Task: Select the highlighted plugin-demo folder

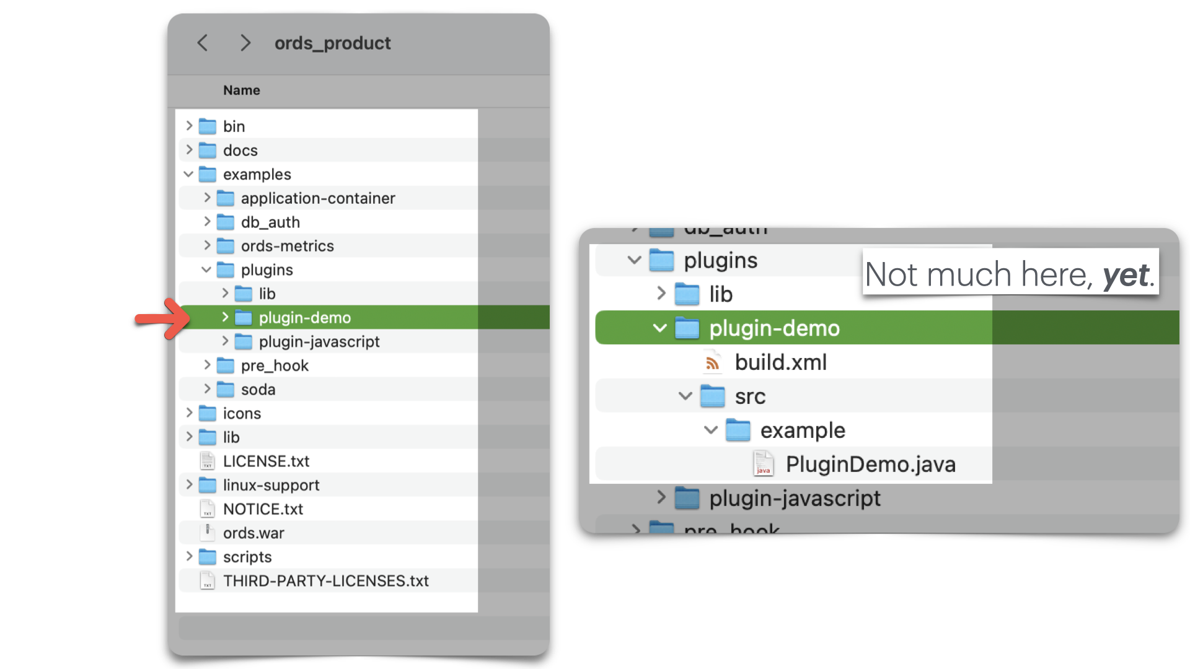Action: tap(305, 317)
